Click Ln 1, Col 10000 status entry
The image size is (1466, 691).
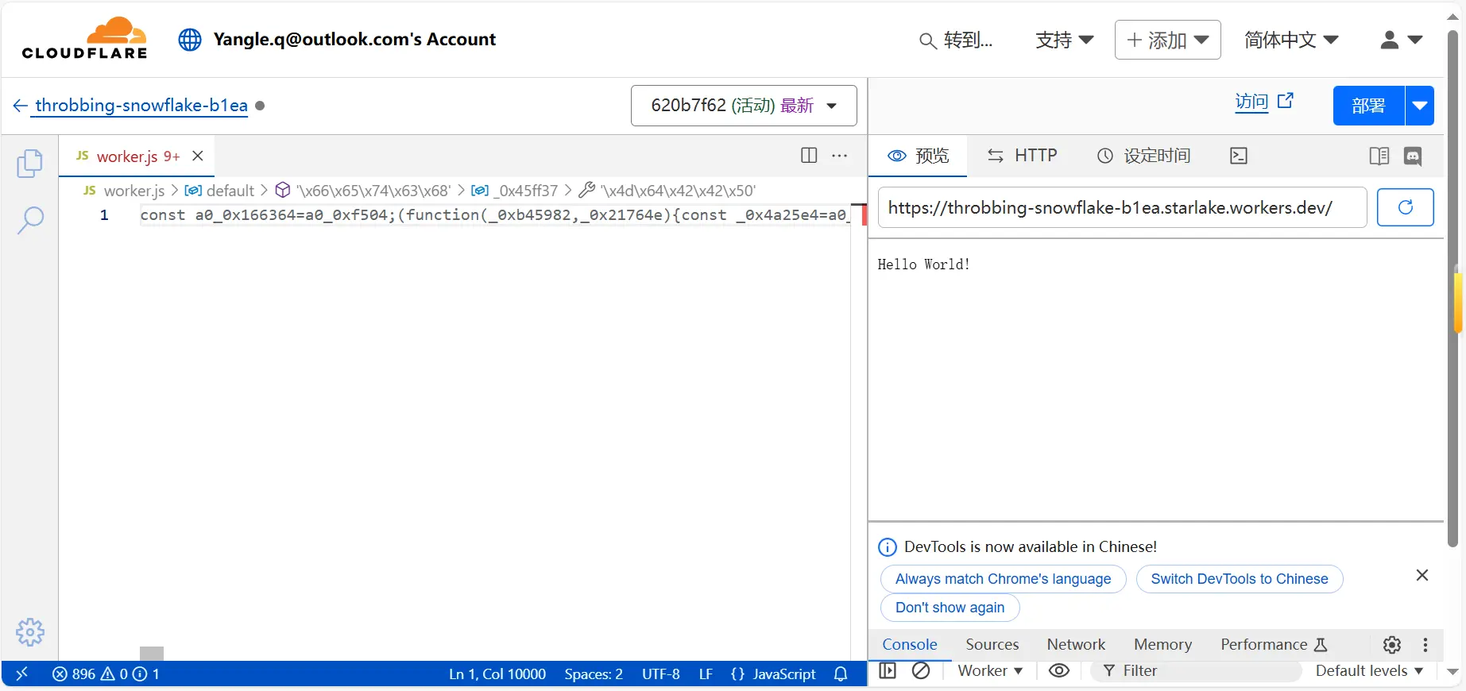point(497,674)
